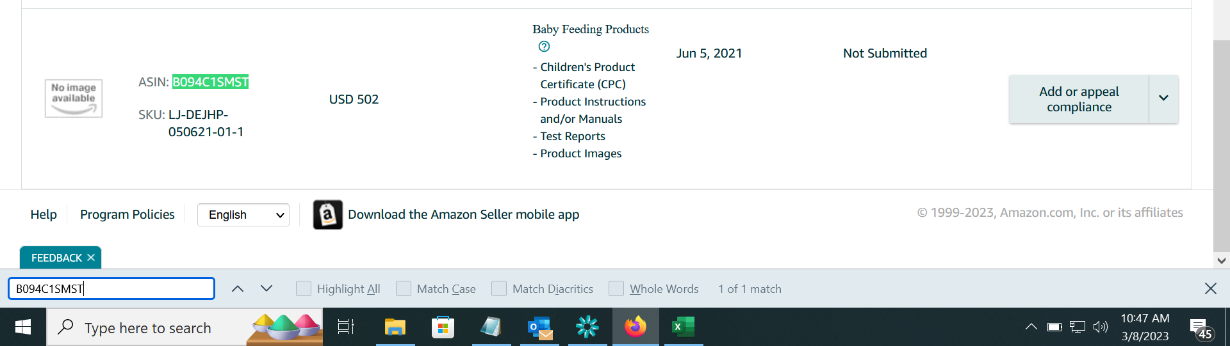1230x346 pixels.
Task: Open the English language dropdown
Action: click(243, 215)
